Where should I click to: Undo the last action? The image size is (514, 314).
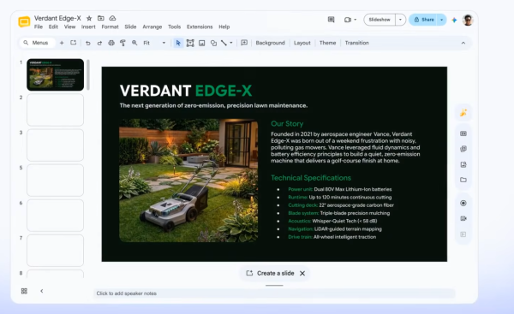pos(88,43)
